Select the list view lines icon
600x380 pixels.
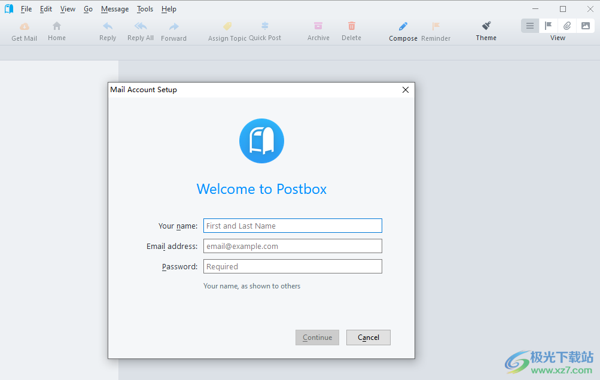click(530, 26)
